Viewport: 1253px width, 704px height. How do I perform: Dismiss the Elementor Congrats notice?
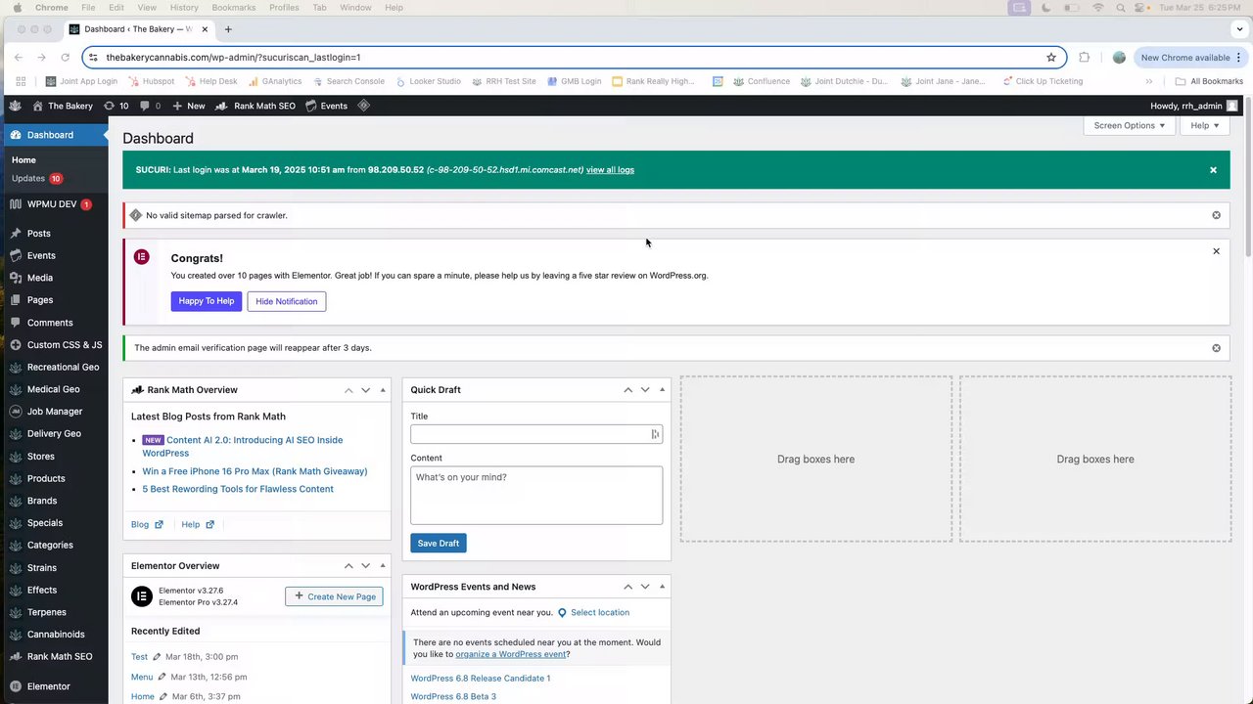1216,251
